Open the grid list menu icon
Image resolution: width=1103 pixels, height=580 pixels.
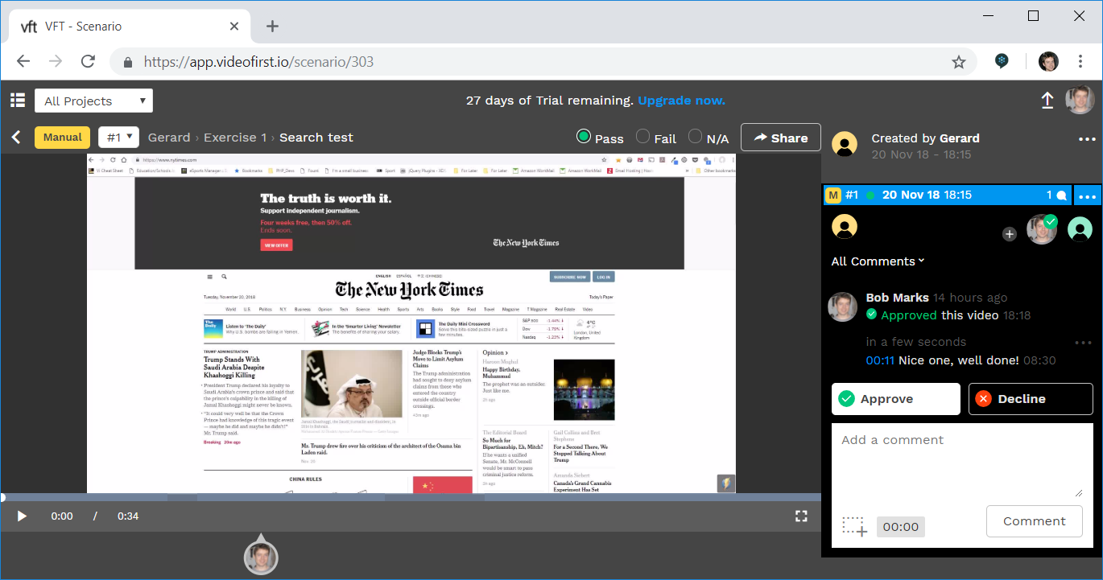coord(18,101)
